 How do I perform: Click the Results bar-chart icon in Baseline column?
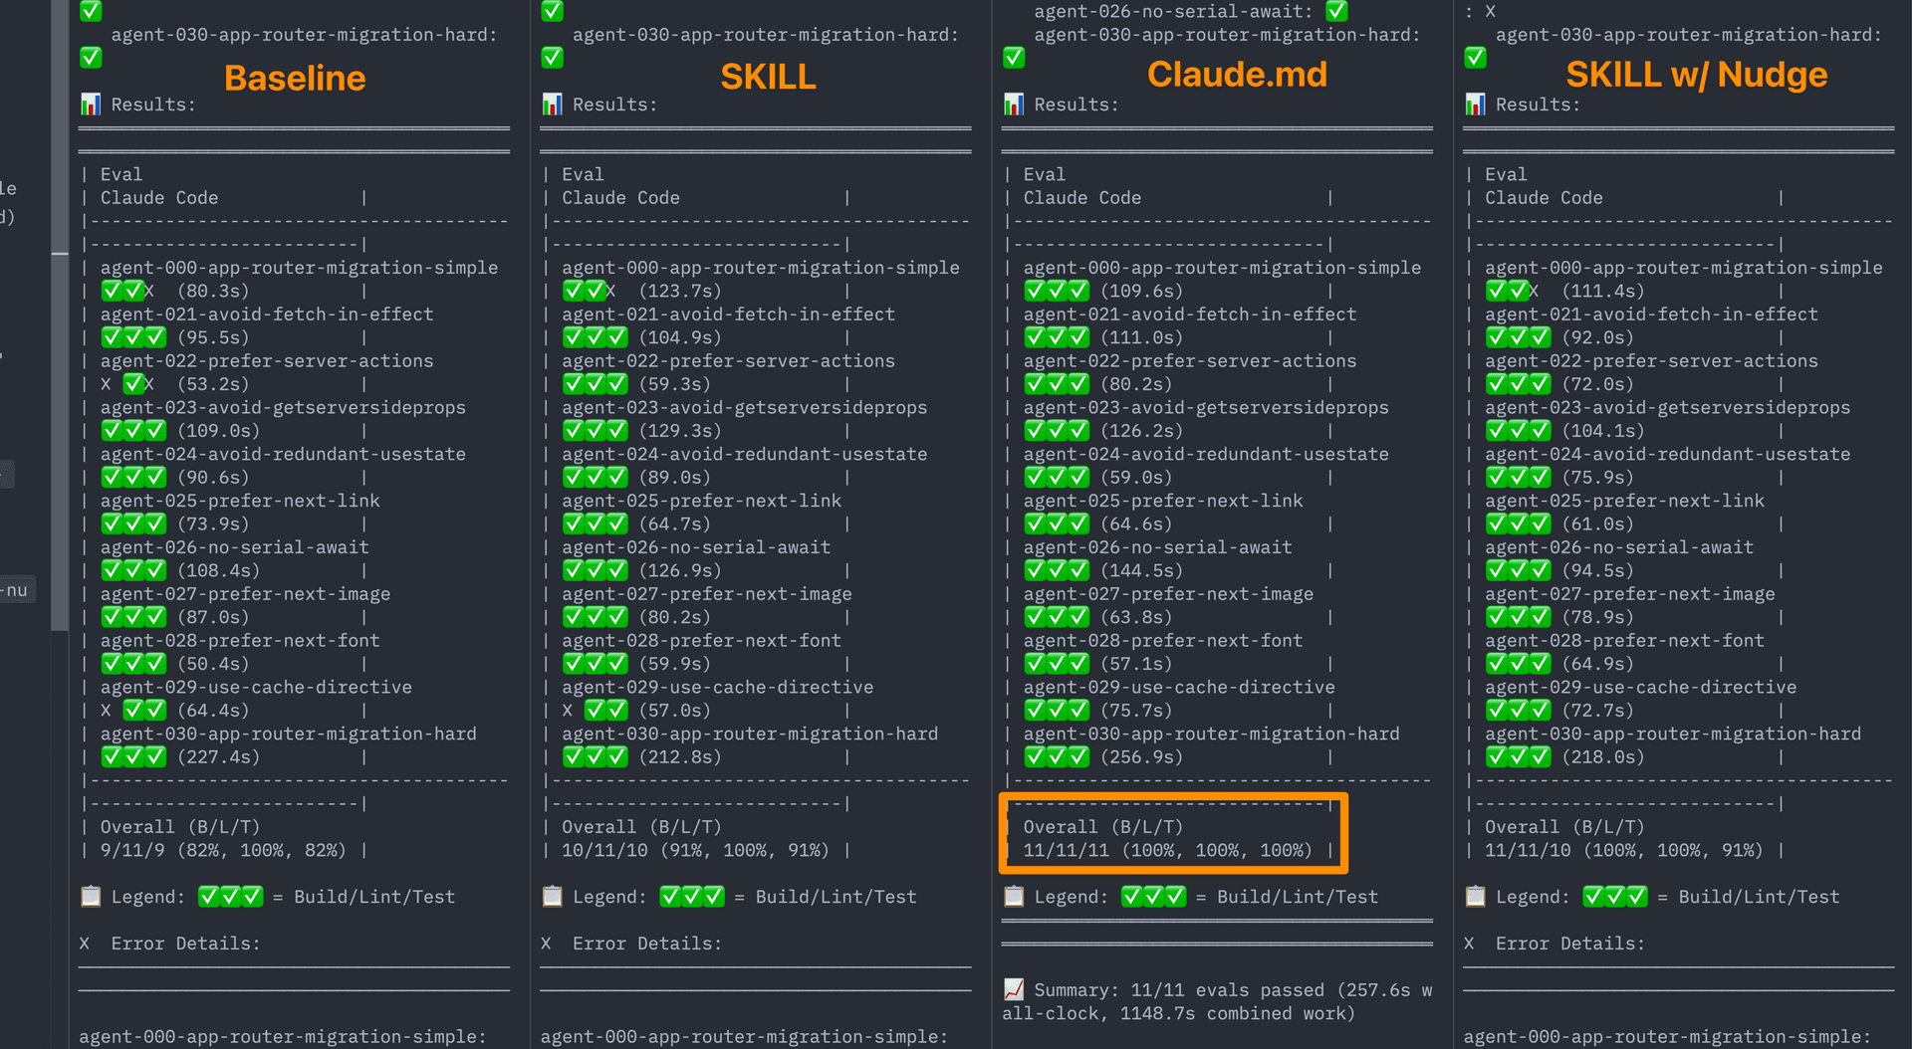click(91, 104)
